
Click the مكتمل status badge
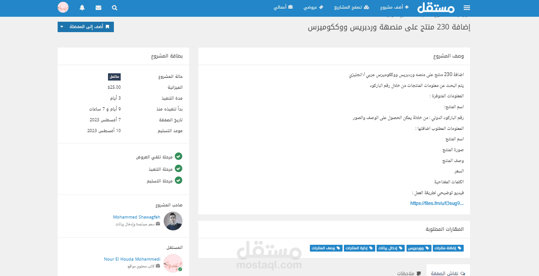(114, 77)
